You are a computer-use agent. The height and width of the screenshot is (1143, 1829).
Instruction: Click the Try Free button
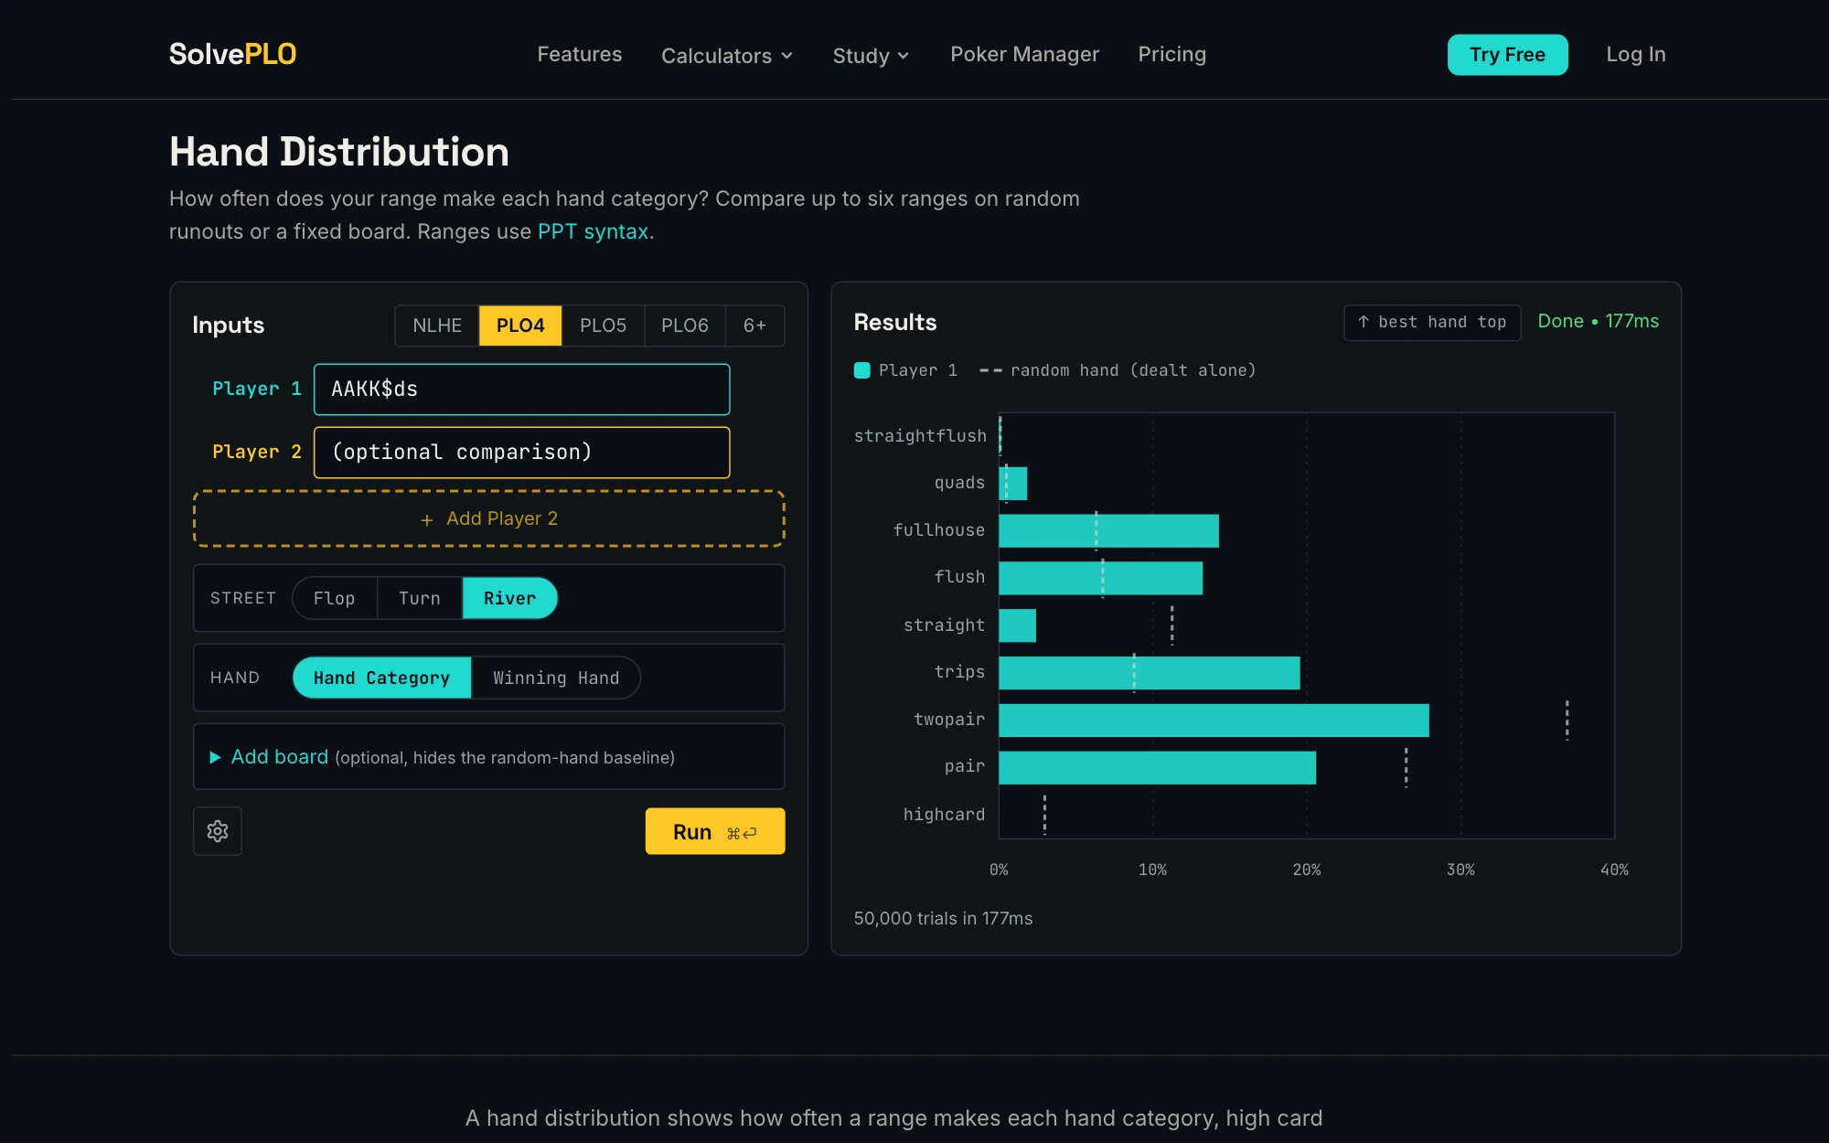pos(1507,55)
